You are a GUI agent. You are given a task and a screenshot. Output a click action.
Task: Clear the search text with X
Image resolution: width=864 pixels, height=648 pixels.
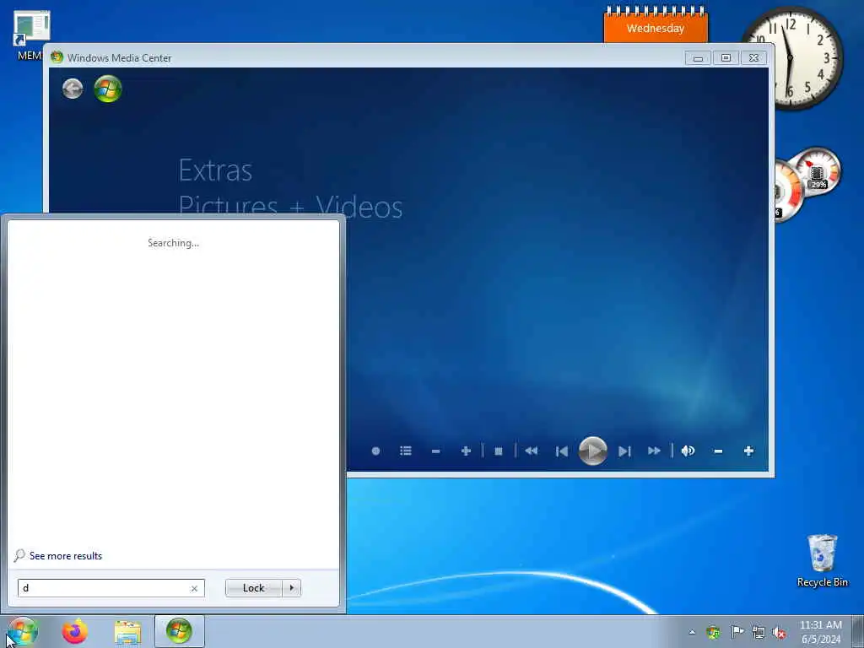tap(194, 588)
